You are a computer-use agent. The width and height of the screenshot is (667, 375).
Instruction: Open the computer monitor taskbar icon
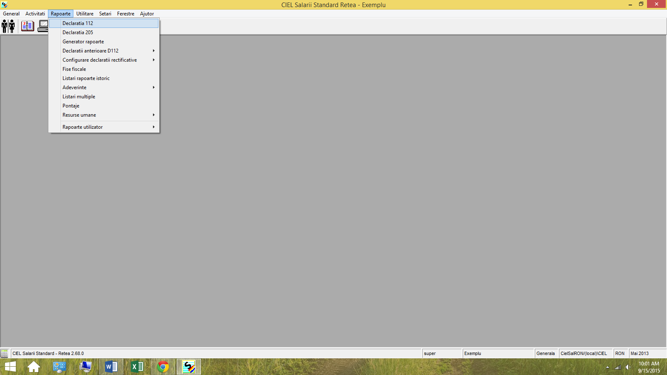[x=85, y=367]
